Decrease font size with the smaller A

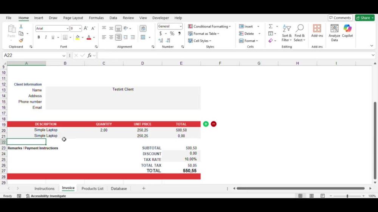click(93, 28)
